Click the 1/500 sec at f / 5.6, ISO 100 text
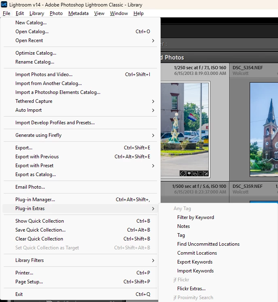The image size is (278, 302). point(199,186)
